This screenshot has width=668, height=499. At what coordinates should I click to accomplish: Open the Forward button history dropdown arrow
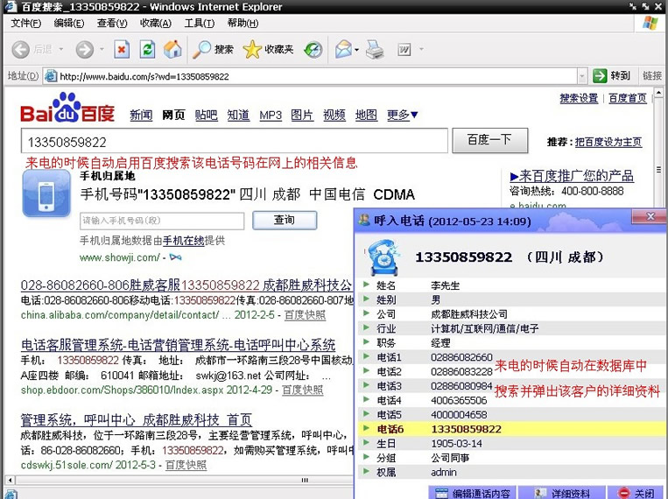(x=102, y=49)
